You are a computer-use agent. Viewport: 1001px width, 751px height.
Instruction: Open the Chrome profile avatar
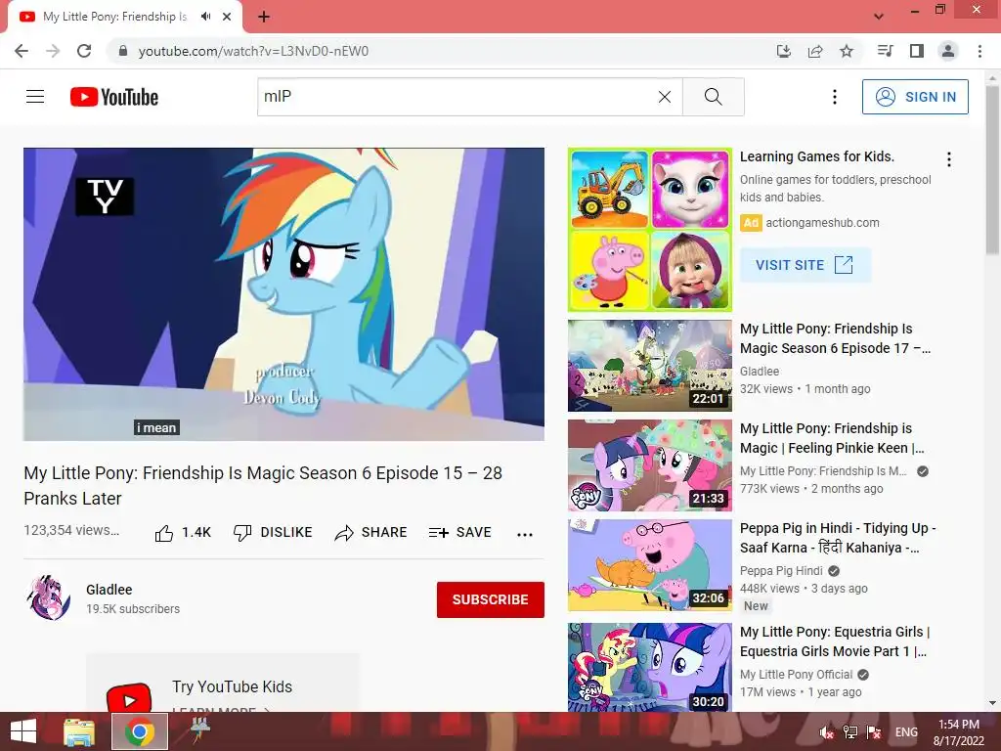click(x=948, y=51)
